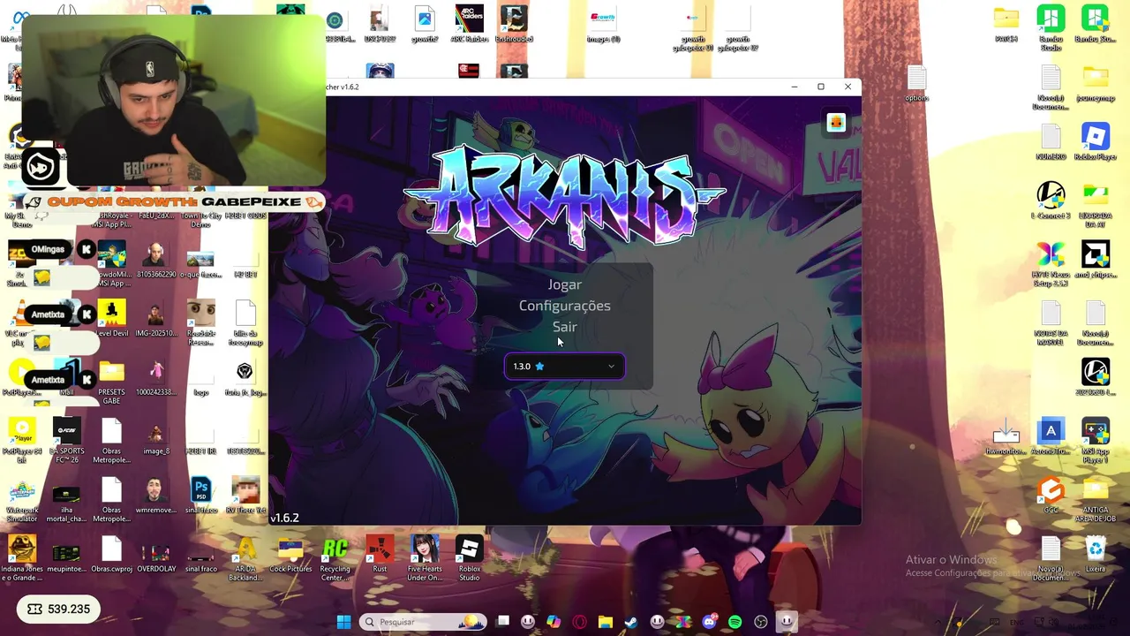Select the Cock Pictures folder on desktop
Viewport: 1130px width, 636px height.
tap(290, 555)
